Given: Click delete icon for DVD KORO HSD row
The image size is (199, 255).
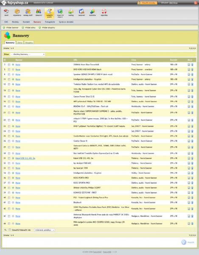Looking at the screenshot, I should (x=192, y=69).
